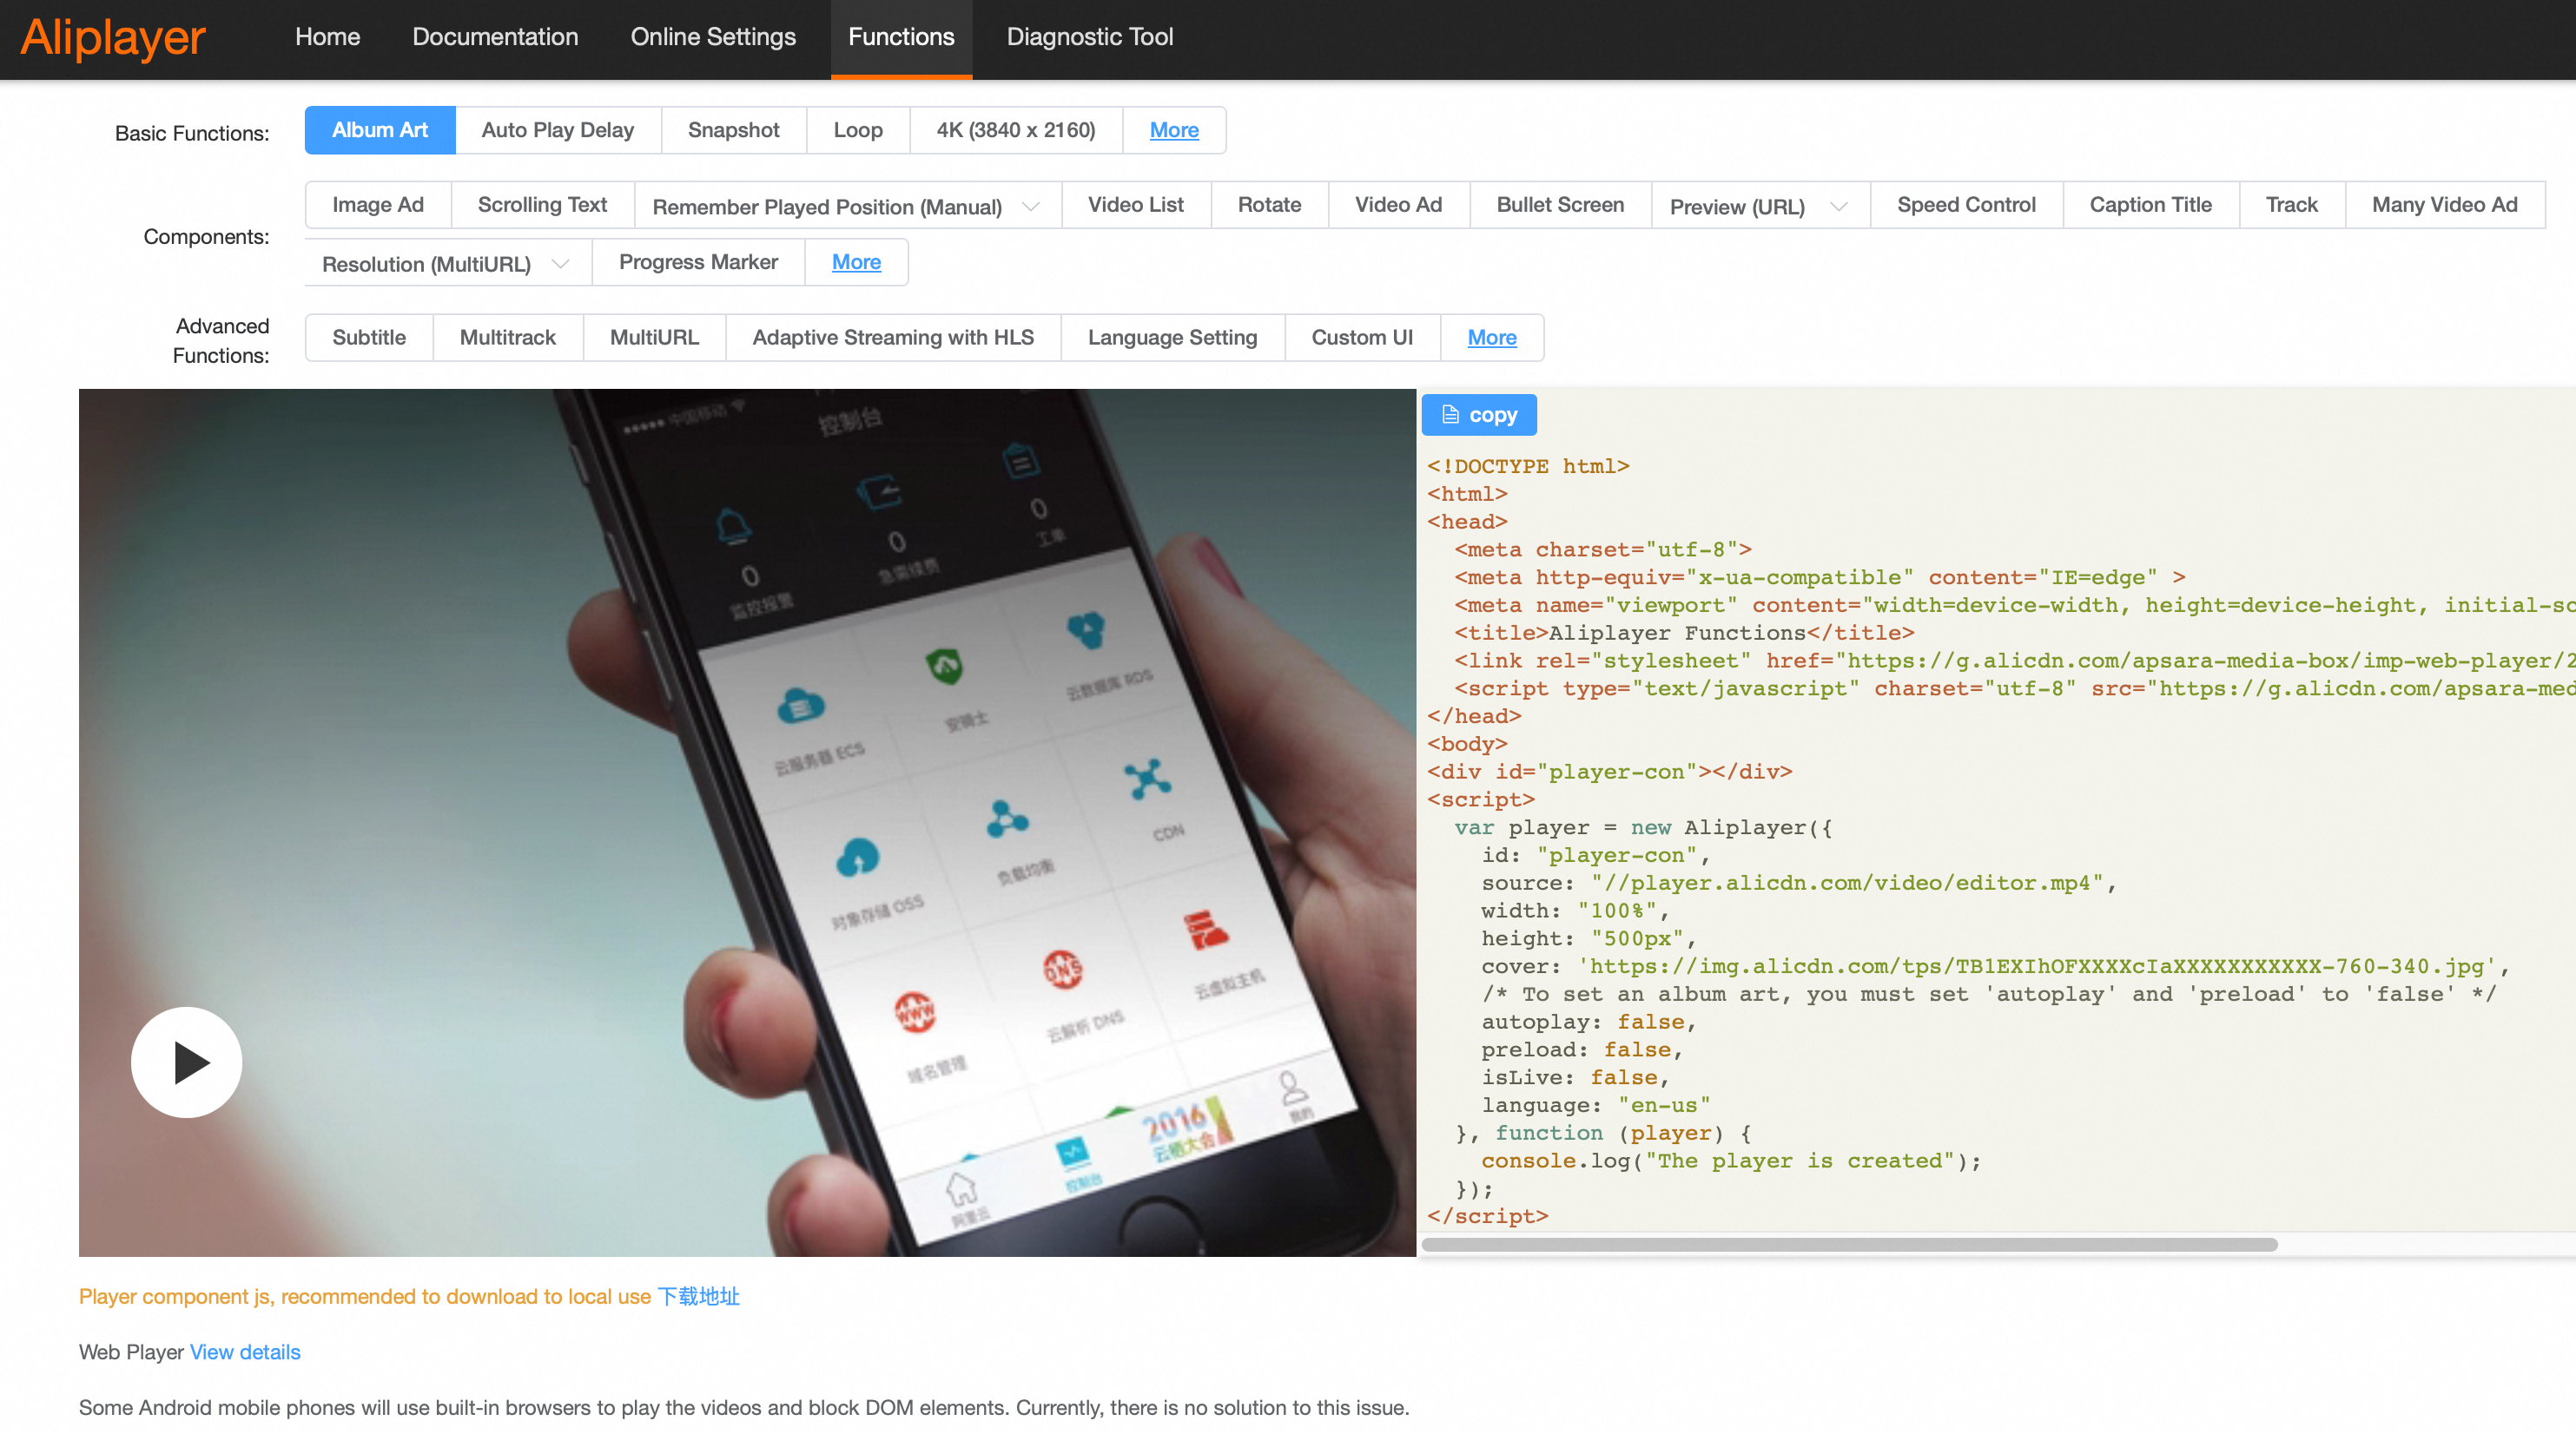Choose the Subtitle advanced function
The width and height of the screenshot is (2576, 1434).
[368, 337]
